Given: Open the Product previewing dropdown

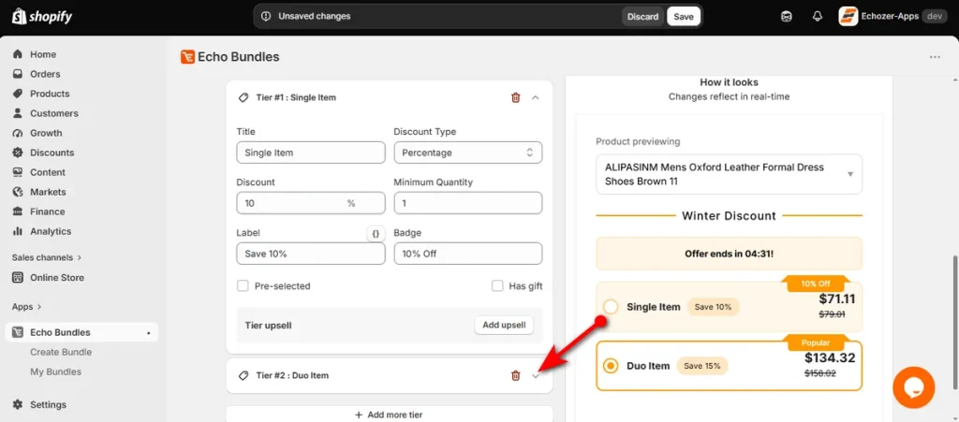Looking at the screenshot, I should tap(729, 174).
